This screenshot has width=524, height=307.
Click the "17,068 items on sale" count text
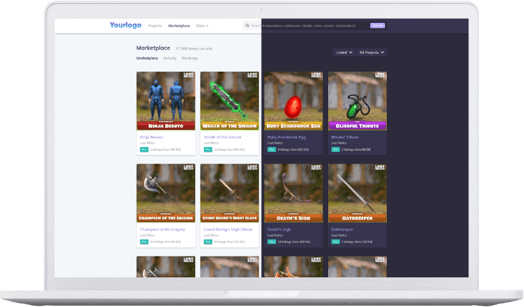click(194, 49)
